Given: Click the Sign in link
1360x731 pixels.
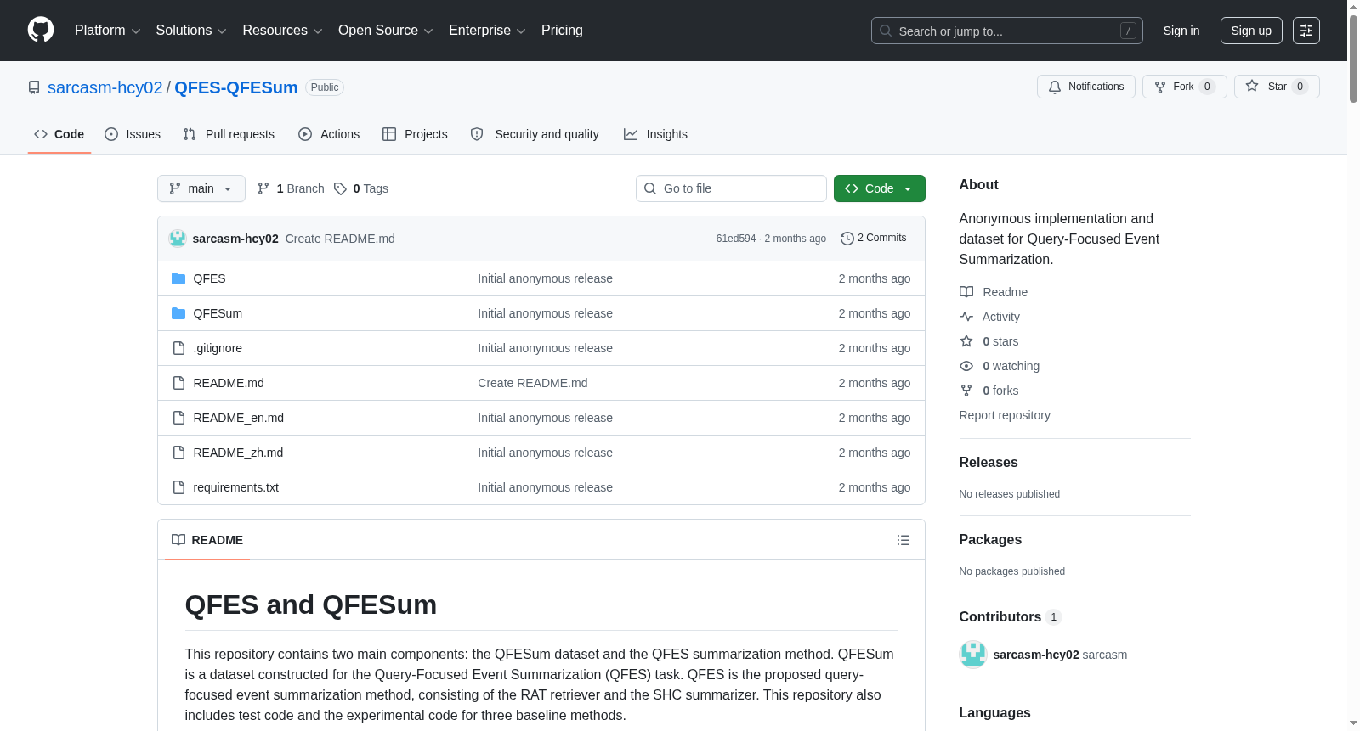Looking at the screenshot, I should click(1181, 31).
